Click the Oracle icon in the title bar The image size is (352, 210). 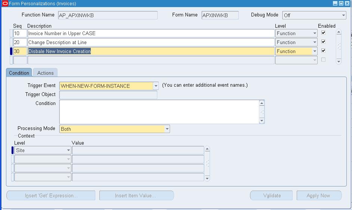(5, 3)
